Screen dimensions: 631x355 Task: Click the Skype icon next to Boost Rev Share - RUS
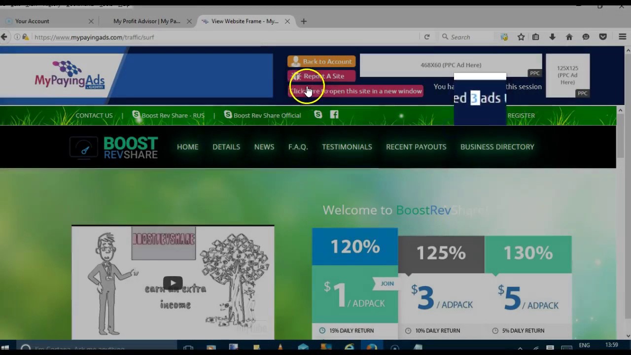coord(136,115)
